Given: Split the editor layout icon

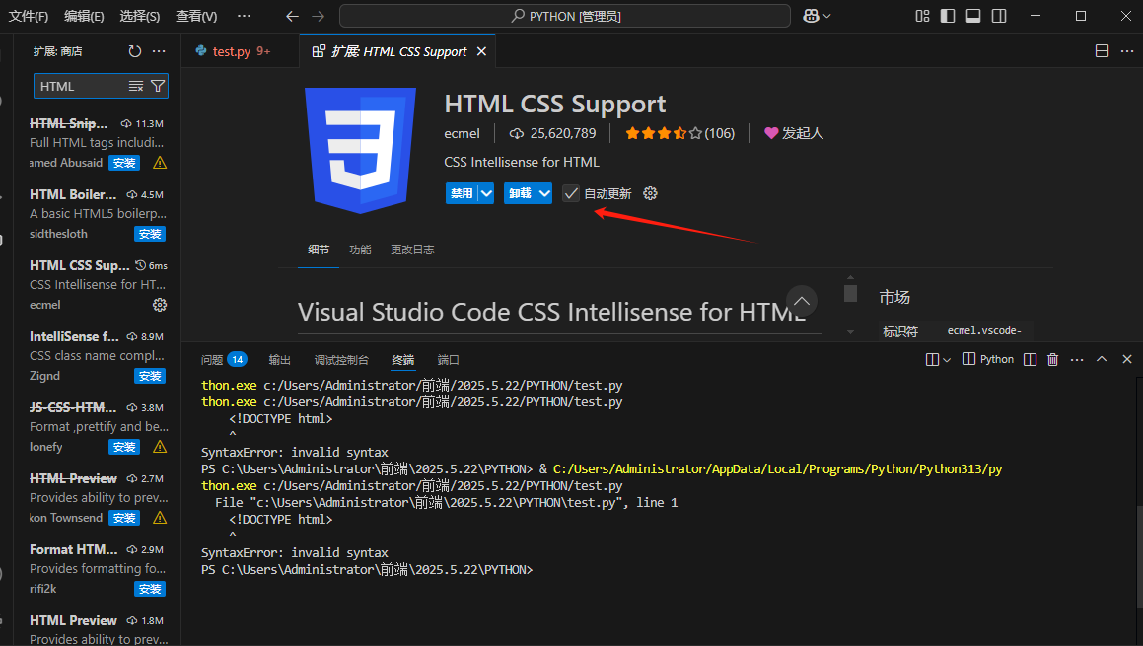Looking at the screenshot, I should 1103,51.
